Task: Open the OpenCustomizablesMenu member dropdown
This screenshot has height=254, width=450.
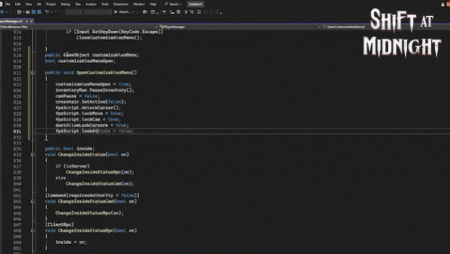Action: pos(386,27)
